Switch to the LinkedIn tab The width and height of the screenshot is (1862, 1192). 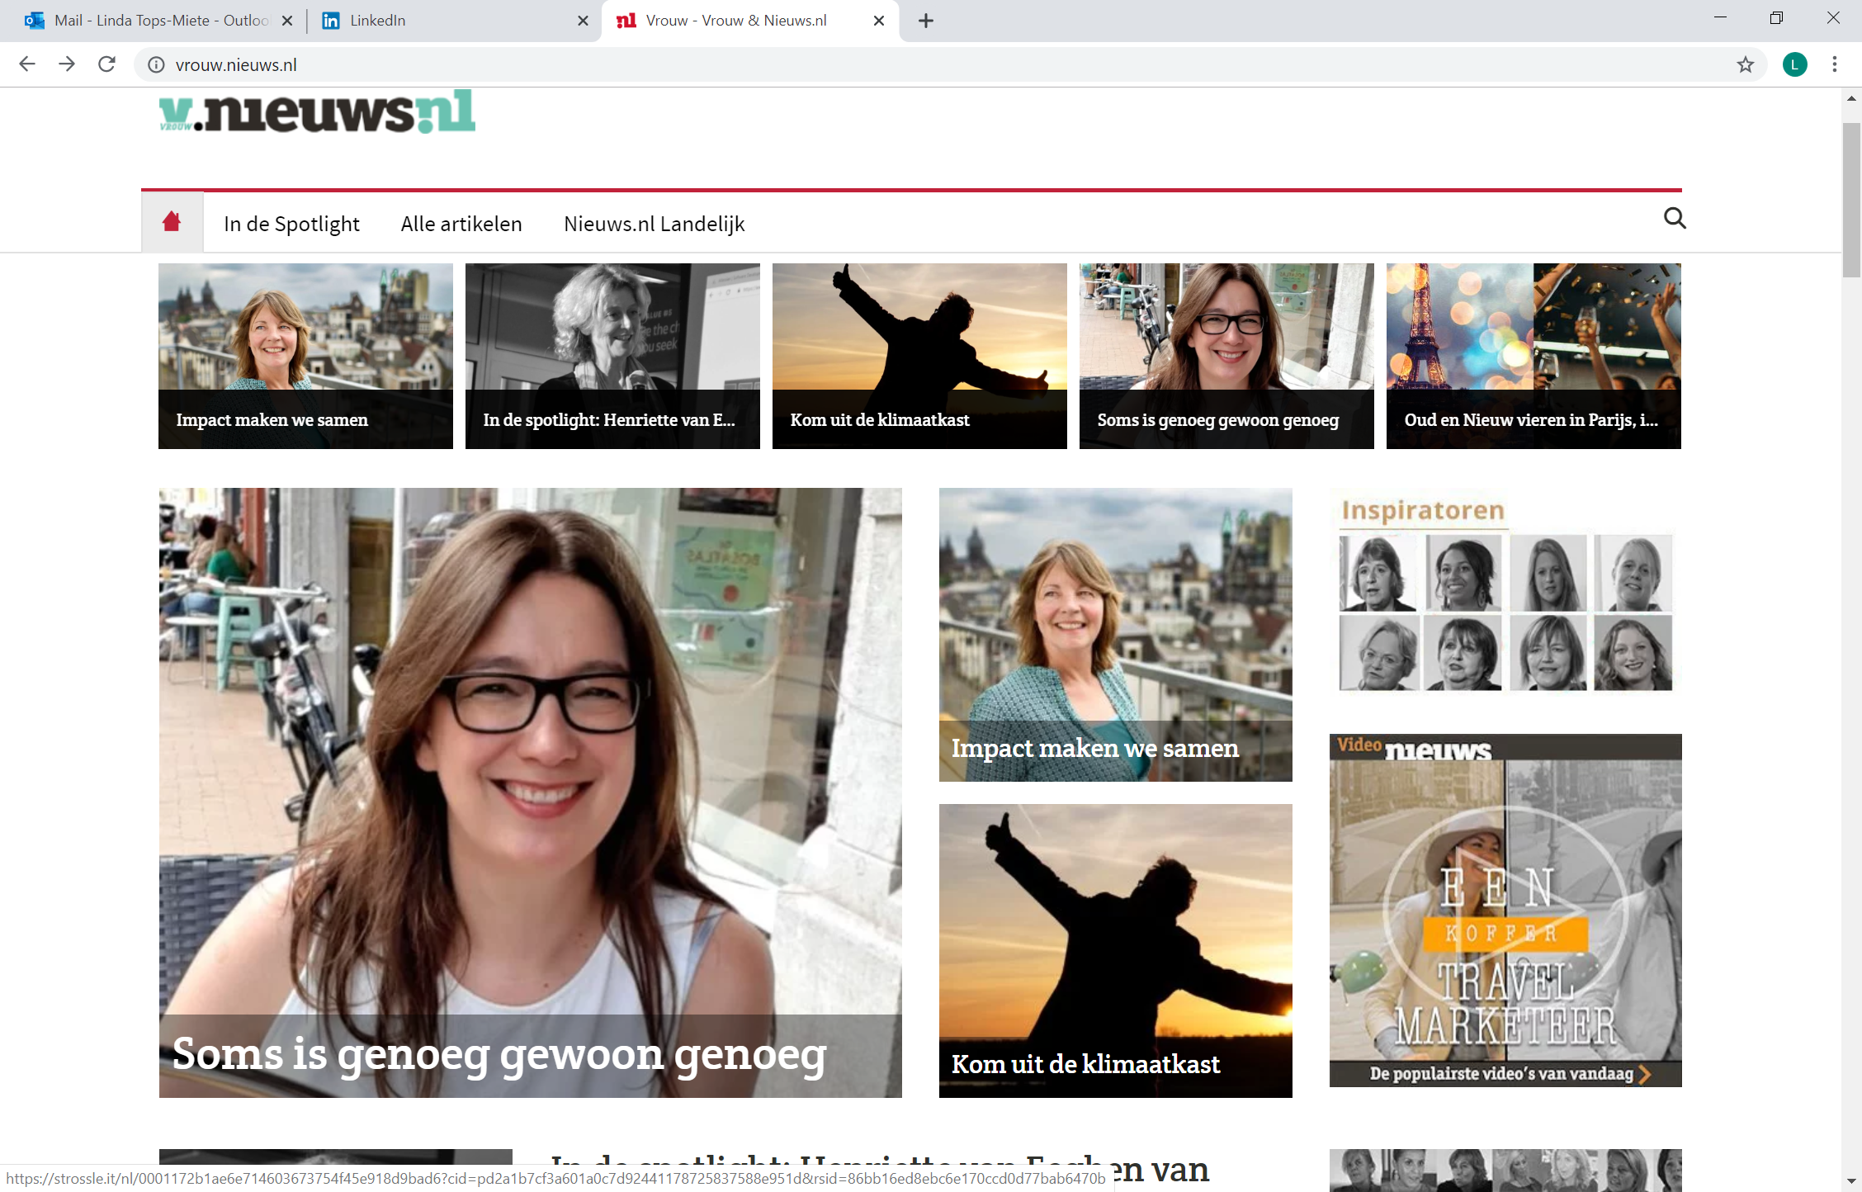[452, 21]
